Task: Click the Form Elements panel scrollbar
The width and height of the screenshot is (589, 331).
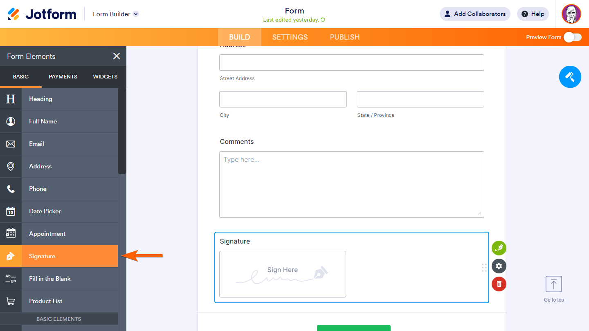Action: pyautogui.click(x=122, y=131)
